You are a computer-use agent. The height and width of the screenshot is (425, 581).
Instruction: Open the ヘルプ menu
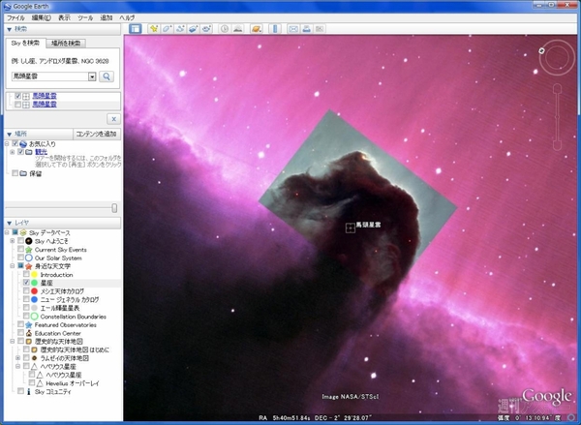coord(127,17)
